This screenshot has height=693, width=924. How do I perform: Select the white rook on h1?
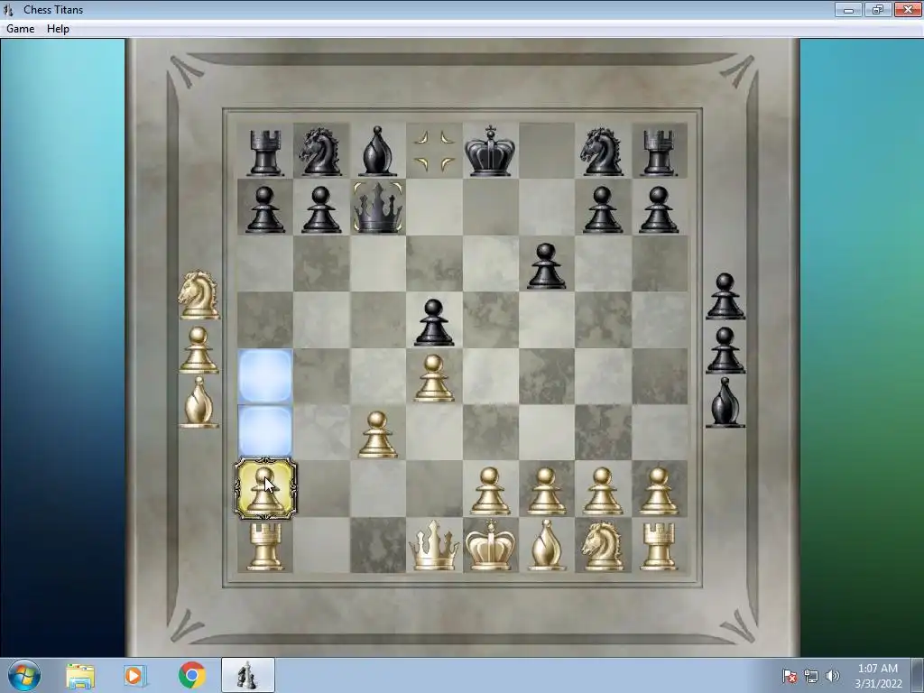click(x=659, y=546)
